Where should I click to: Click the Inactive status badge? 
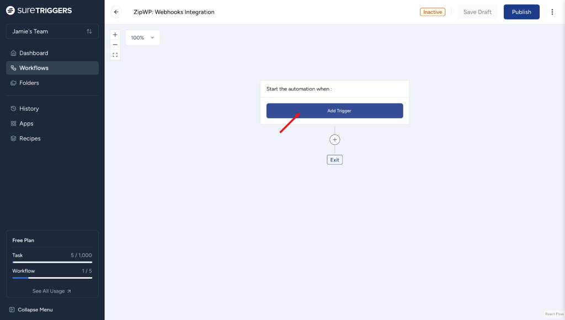[x=433, y=12]
